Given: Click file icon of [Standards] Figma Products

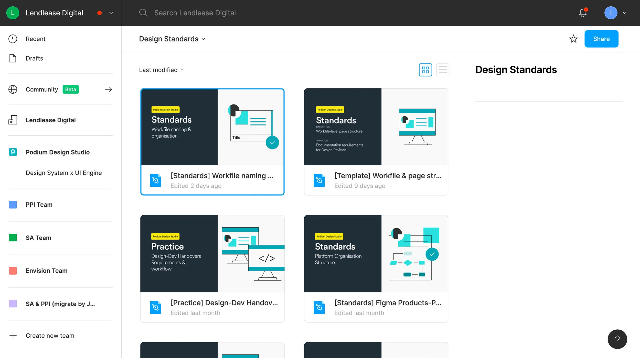Looking at the screenshot, I should tap(319, 307).
